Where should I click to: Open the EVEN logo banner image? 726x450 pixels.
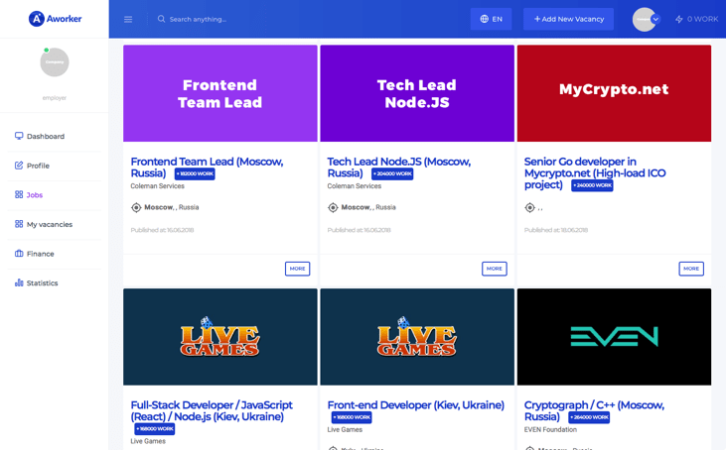[614, 337]
